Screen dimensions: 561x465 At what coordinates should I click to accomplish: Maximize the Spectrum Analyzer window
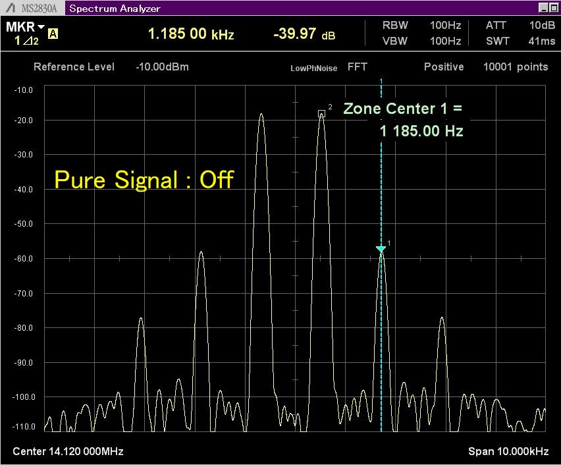pos(554,8)
